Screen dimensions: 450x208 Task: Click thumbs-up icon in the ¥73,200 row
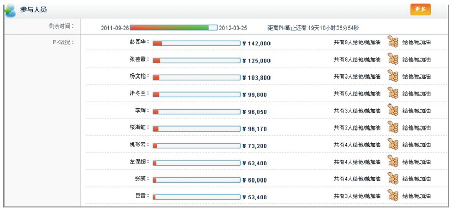pyautogui.click(x=392, y=144)
